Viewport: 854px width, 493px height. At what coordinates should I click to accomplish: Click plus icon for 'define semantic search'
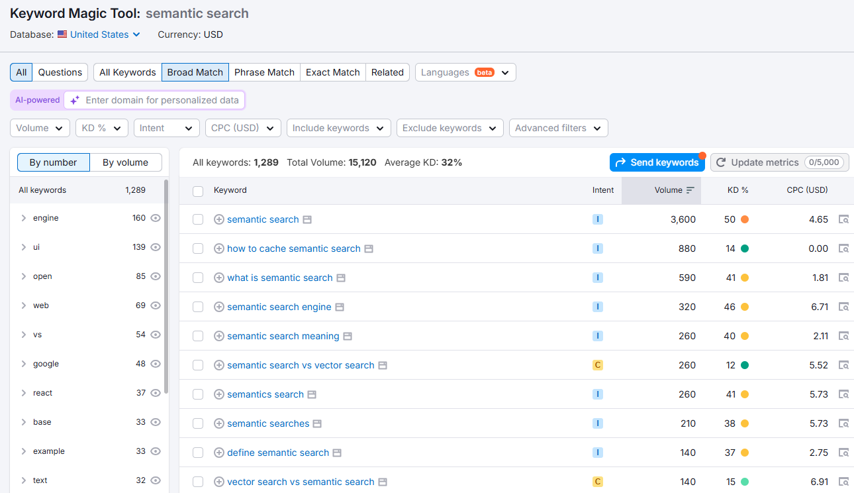[x=219, y=453]
